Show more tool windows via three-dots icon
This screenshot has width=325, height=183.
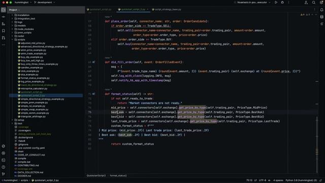pos(4,45)
